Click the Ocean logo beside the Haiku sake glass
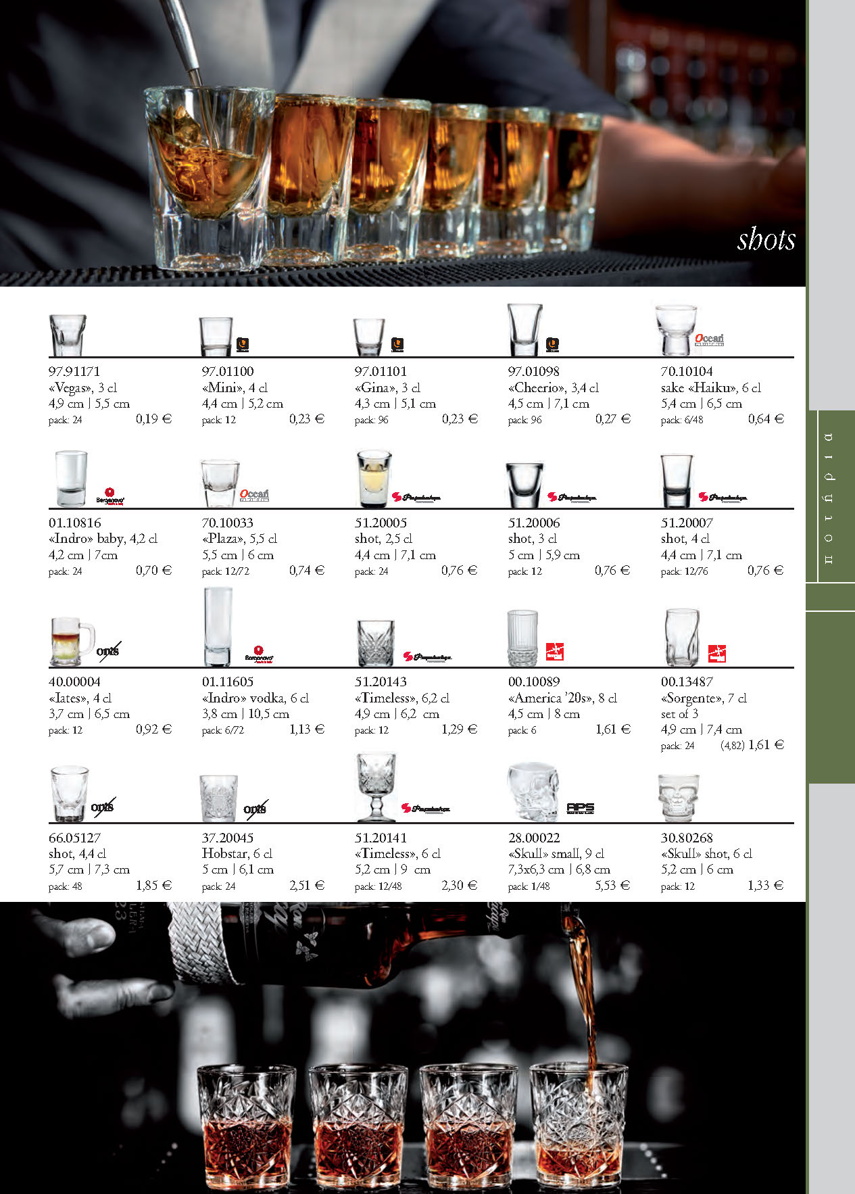This screenshot has height=1194, width=855. click(709, 339)
